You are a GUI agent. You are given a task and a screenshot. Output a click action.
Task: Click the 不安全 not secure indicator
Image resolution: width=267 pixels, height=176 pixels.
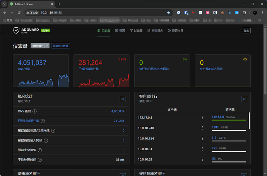click(32, 13)
